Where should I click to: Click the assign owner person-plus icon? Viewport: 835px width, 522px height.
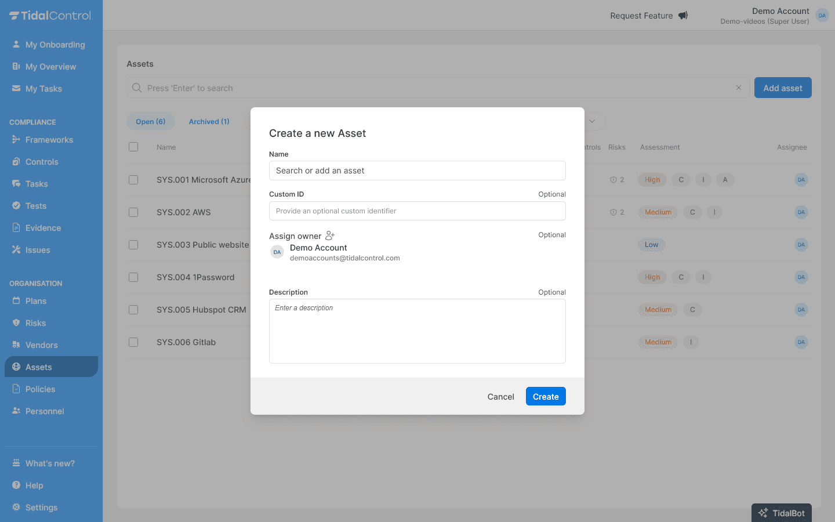[329, 235]
